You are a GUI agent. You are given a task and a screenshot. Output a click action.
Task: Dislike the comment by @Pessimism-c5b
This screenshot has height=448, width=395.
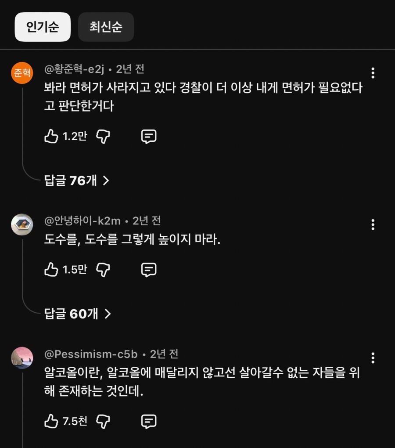point(103,422)
